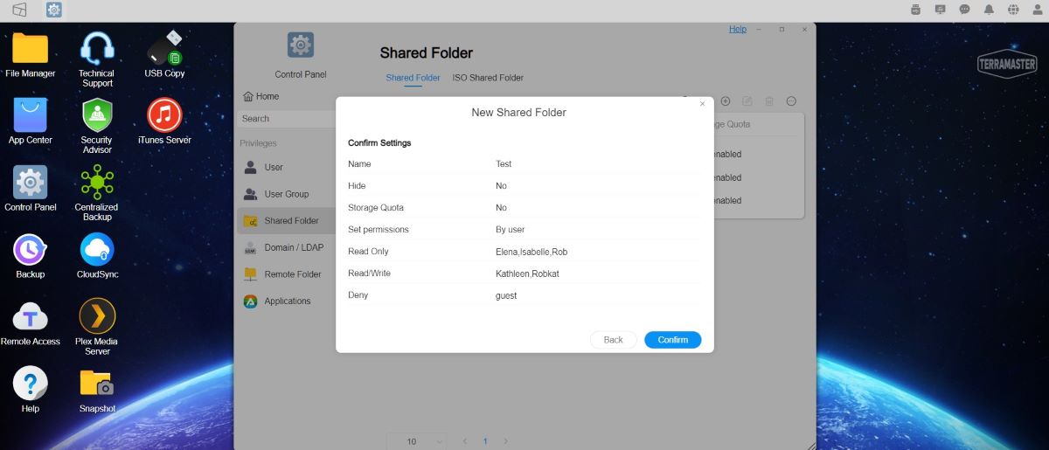1049x450 pixels.
Task: Launch the App Center icon
Action: tap(30, 116)
